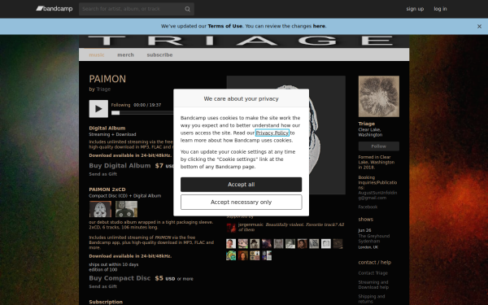
Task: Open second PAIMON 2xCD photo thumbnail
Action: (x=126, y=209)
